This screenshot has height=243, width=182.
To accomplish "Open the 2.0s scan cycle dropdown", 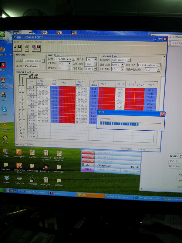I will 118,69.
